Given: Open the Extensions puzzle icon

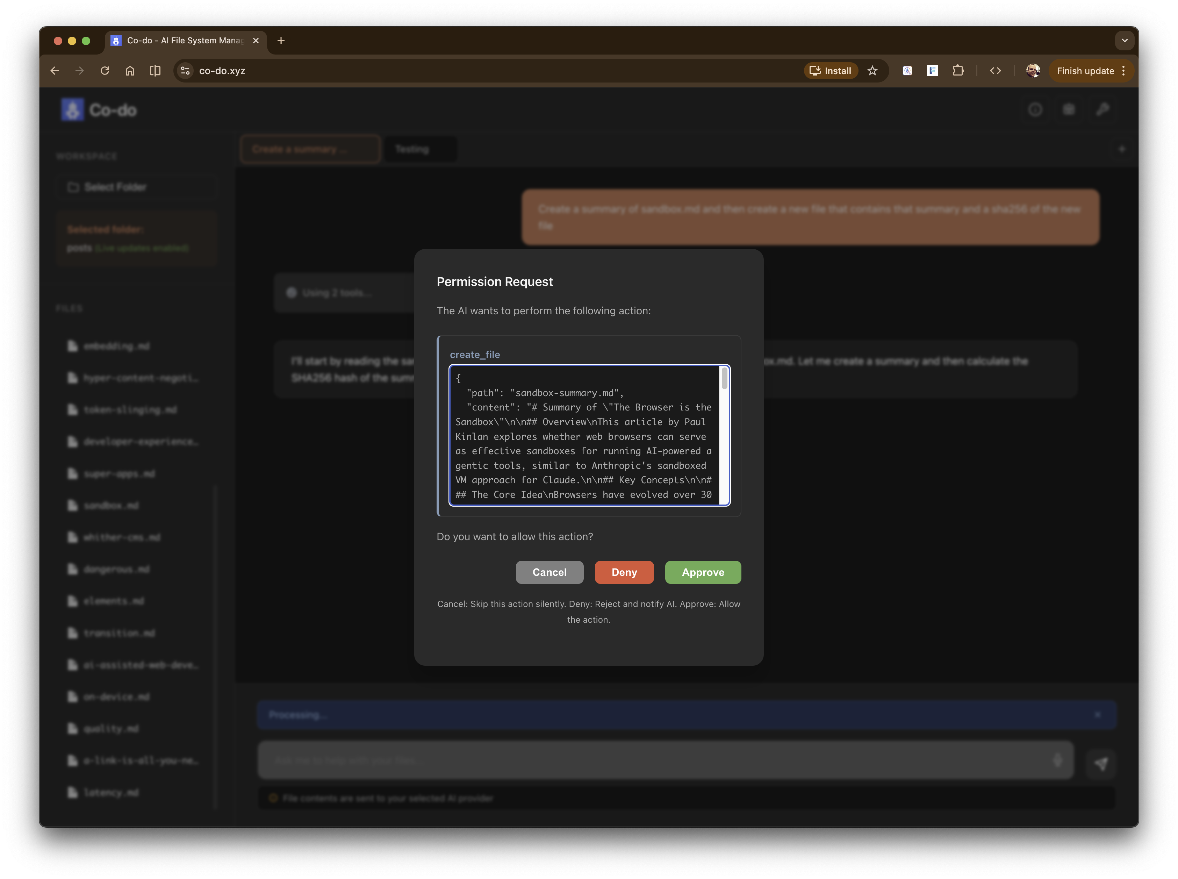Looking at the screenshot, I should coord(958,71).
